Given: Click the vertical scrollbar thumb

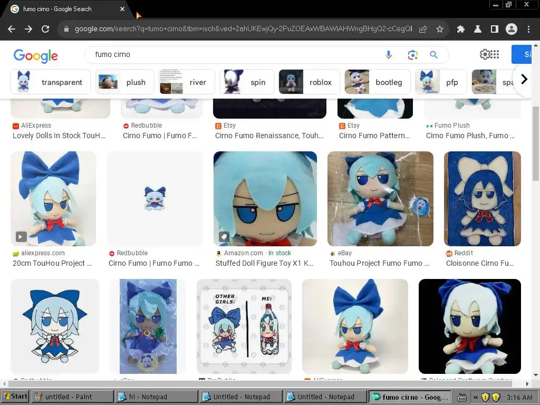Looking at the screenshot, I should pyautogui.click(x=536, y=143).
